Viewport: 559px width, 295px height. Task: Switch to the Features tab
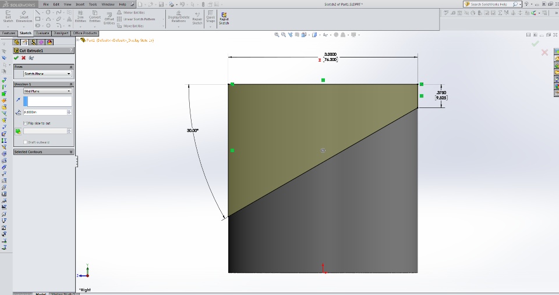(9, 33)
